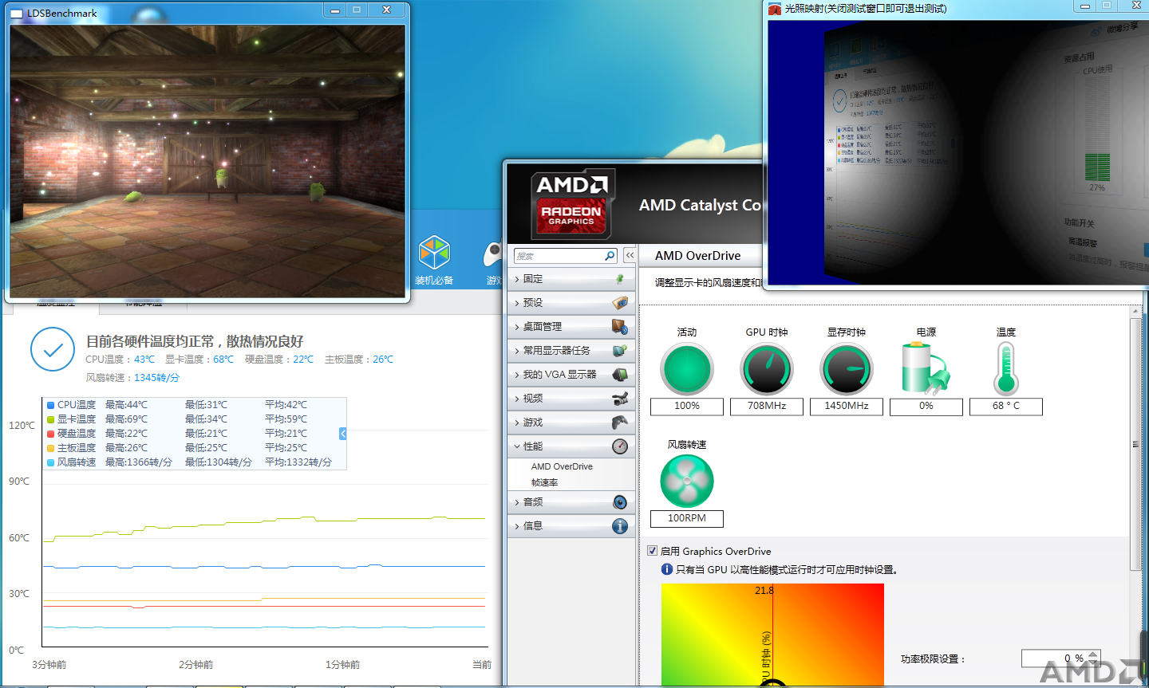Click the 100% activity value box
This screenshot has width=1149, height=688.
coord(687,406)
